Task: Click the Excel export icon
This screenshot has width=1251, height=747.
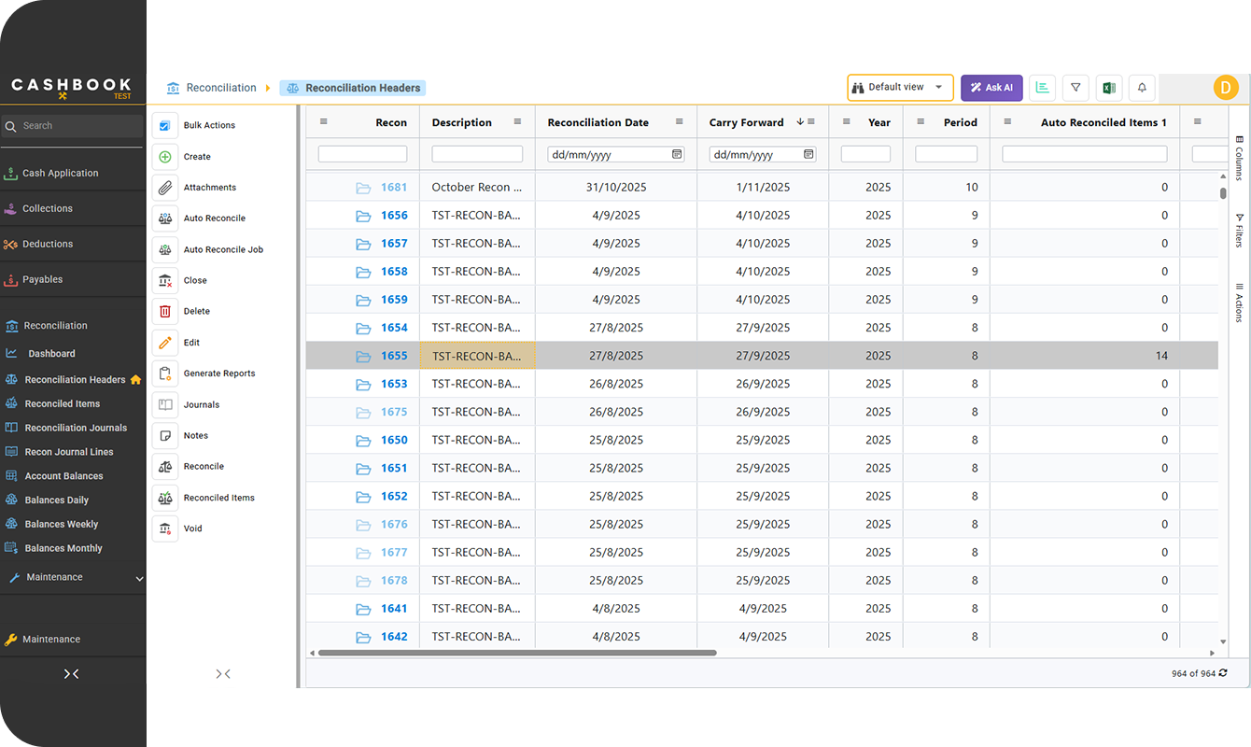Action: [1108, 88]
